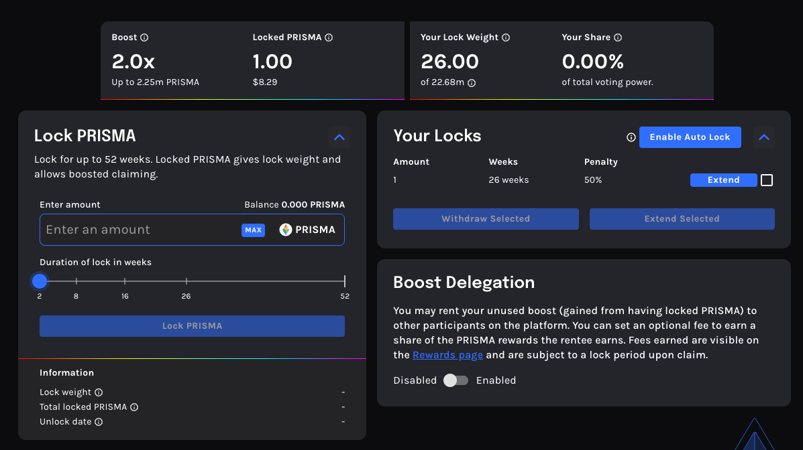Collapse the Lock PRISMA panel chevron

coord(339,137)
